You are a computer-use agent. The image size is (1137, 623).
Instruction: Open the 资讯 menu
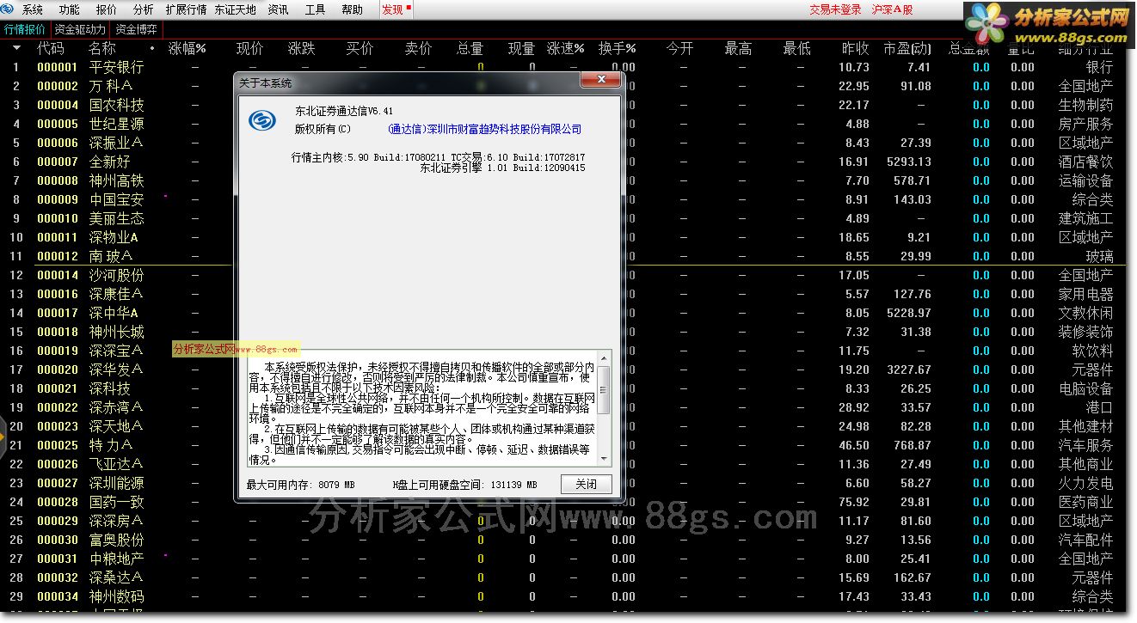coord(278,10)
